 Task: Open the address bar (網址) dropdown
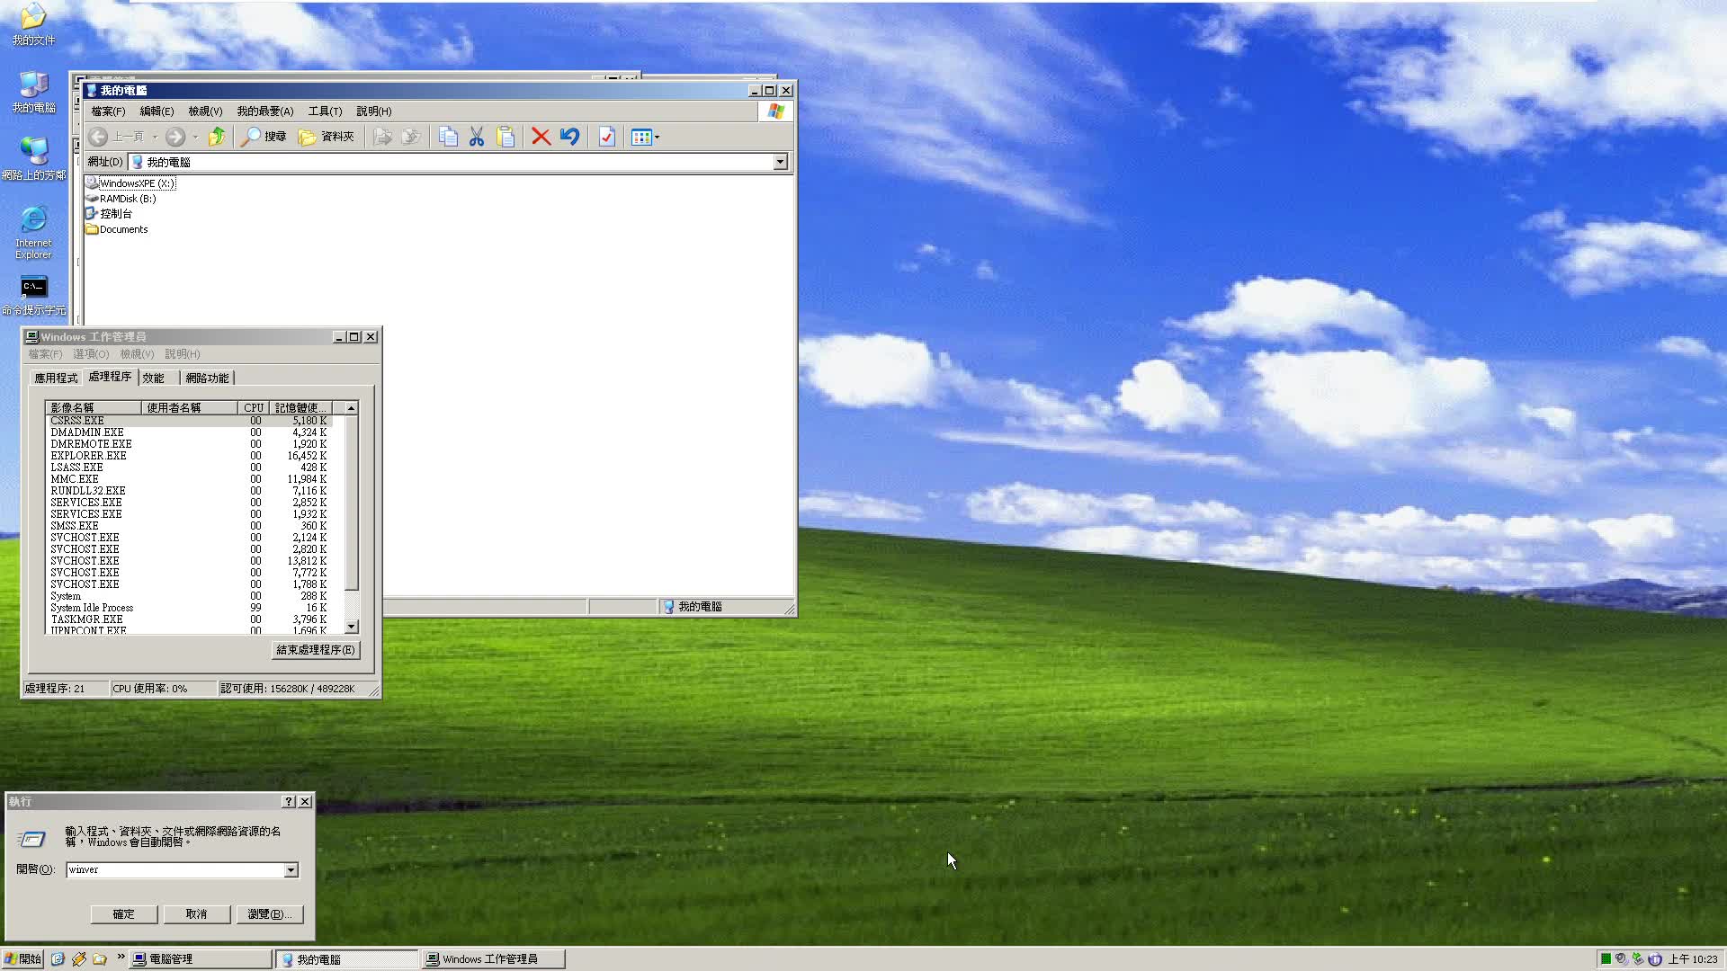coord(779,162)
